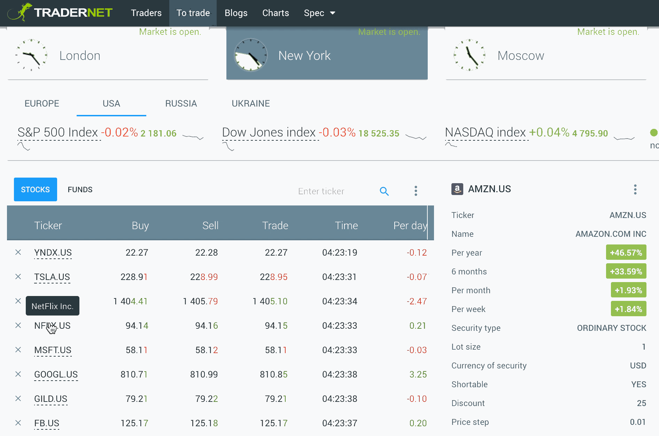Select the FUNDS button
659x436 pixels.
point(80,189)
